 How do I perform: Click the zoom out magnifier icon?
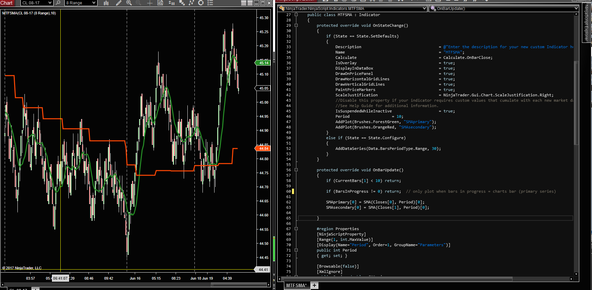138,3
